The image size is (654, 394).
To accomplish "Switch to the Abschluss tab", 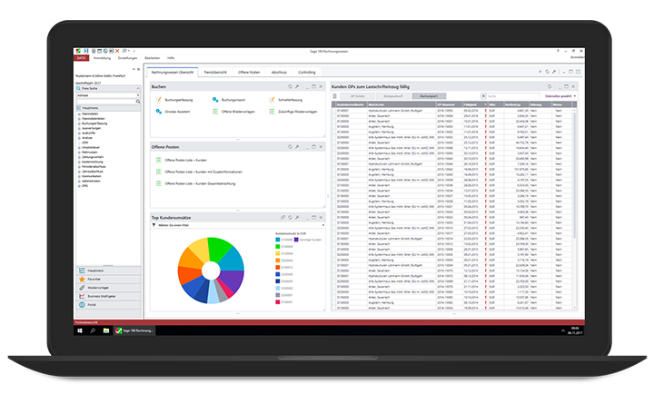I will coord(279,72).
